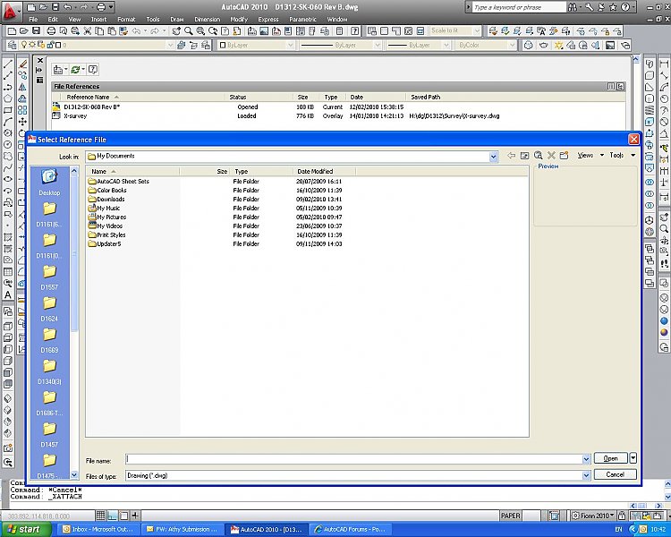Click the Windows Start button
Viewport: 671px width, 537px height.
tap(24, 529)
